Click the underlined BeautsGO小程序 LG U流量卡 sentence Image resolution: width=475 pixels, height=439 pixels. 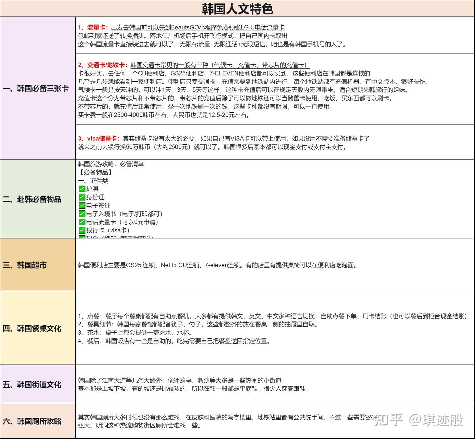[x=198, y=28]
